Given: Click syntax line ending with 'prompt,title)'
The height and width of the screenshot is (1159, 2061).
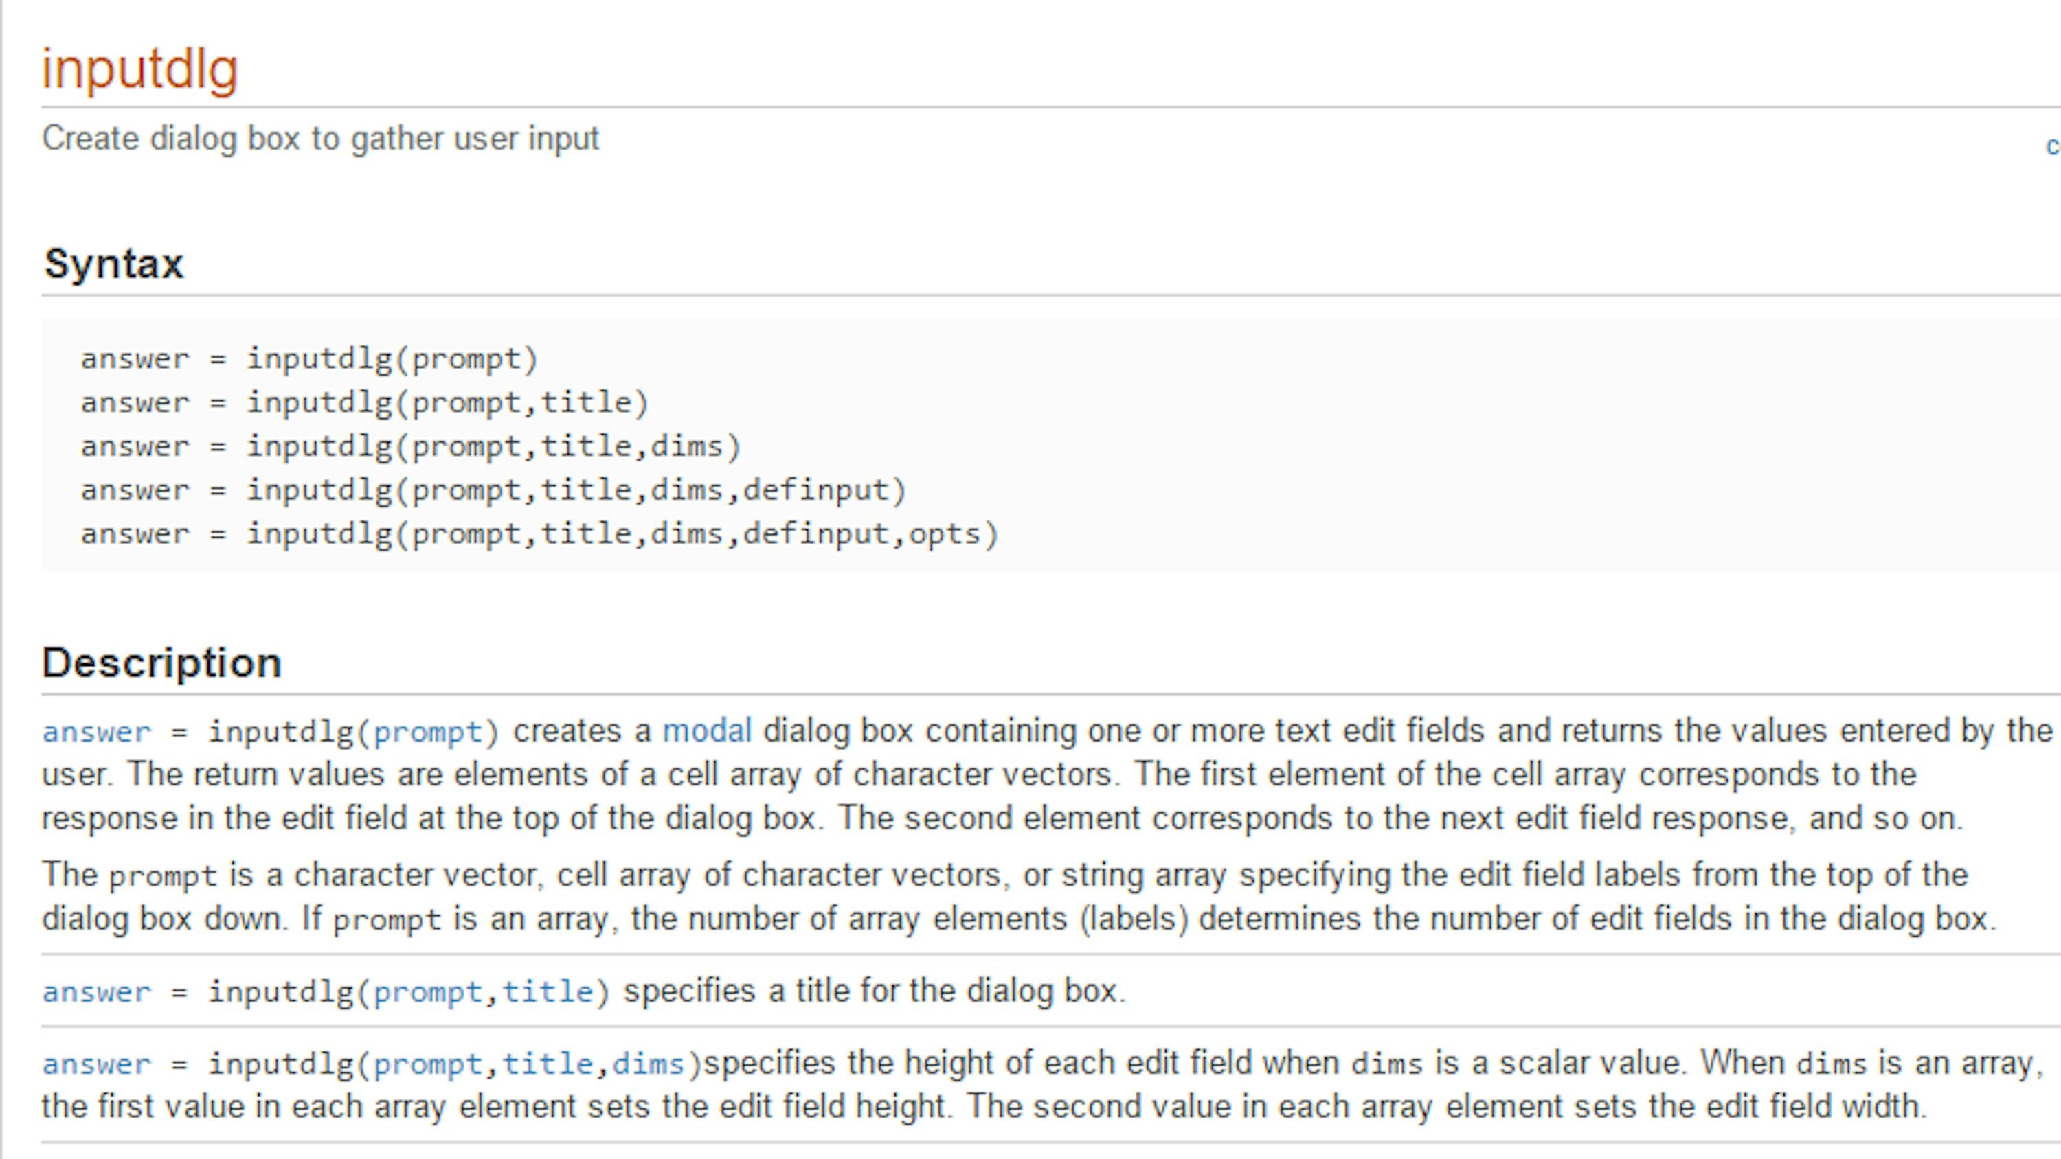Looking at the screenshot, I should pos(364,402).
